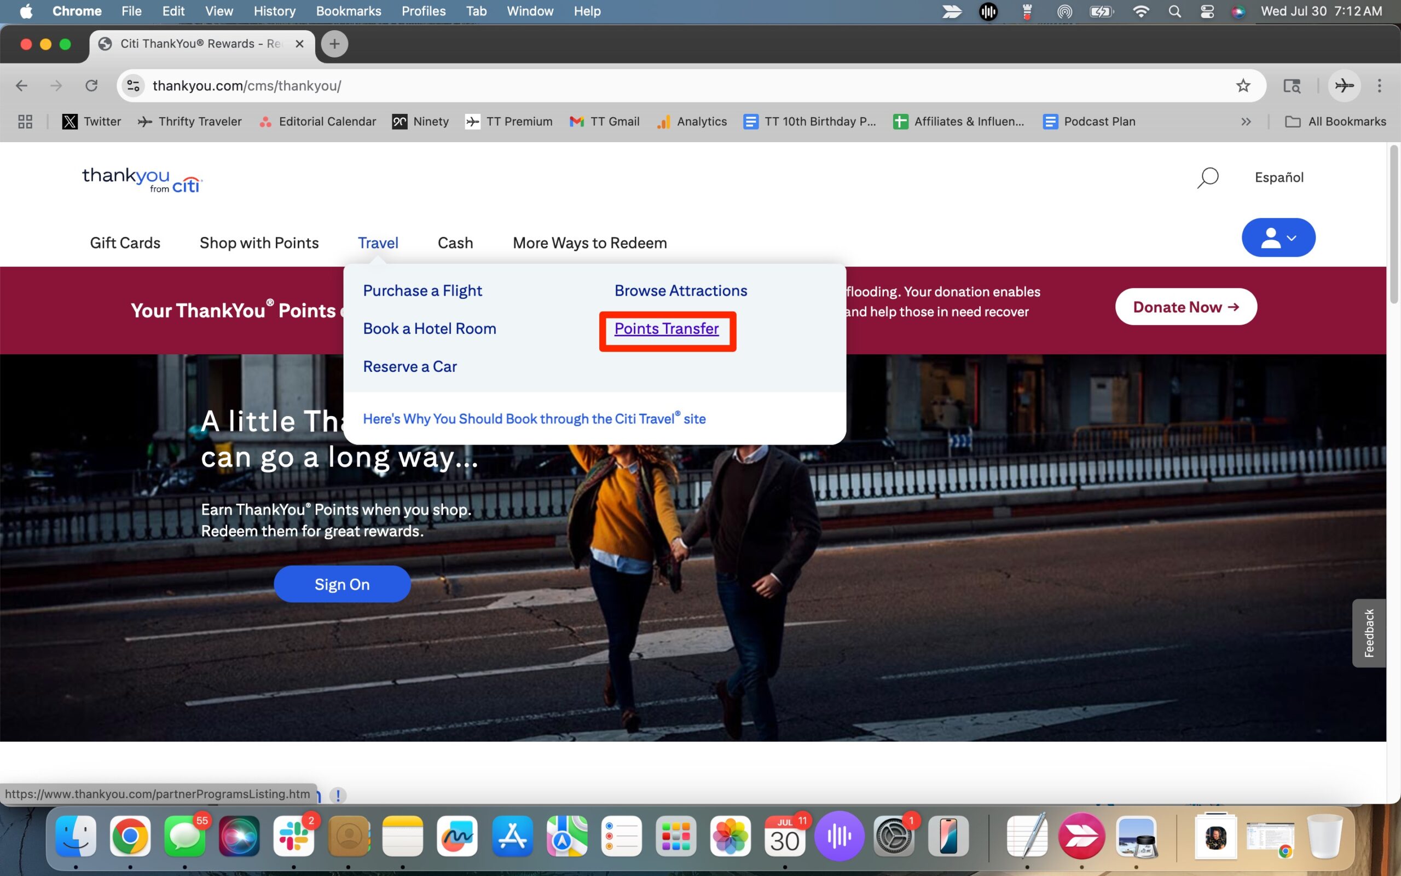Viewport: 1401px width, 876px height.
Task: Open the Gift Cards menu
Action: click(125, 243)
